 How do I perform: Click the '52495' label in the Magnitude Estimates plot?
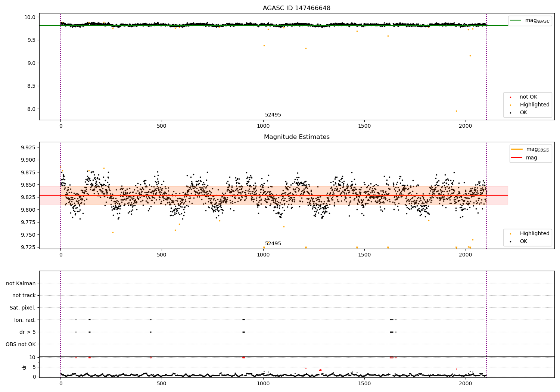(273, 244)
